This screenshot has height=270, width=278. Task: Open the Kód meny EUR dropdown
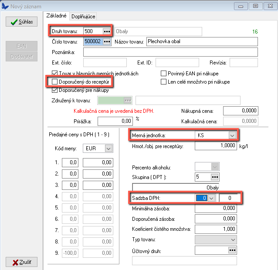click(108, 148)
